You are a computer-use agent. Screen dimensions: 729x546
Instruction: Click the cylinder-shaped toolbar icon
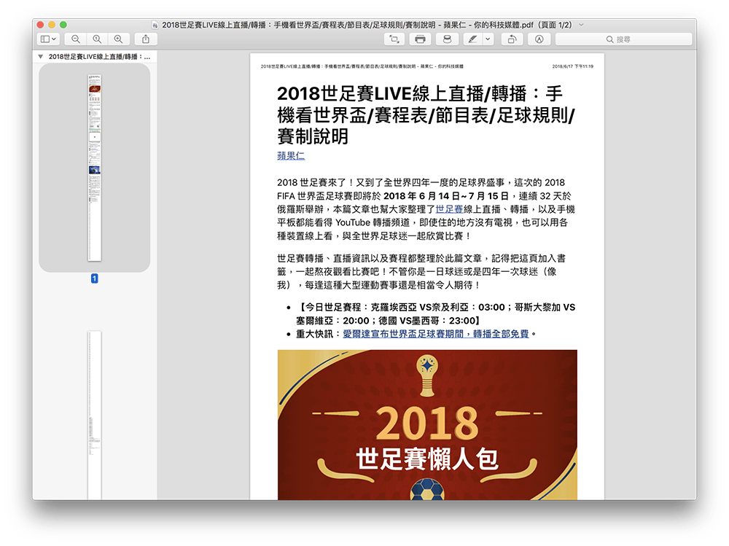click(447, 39)
